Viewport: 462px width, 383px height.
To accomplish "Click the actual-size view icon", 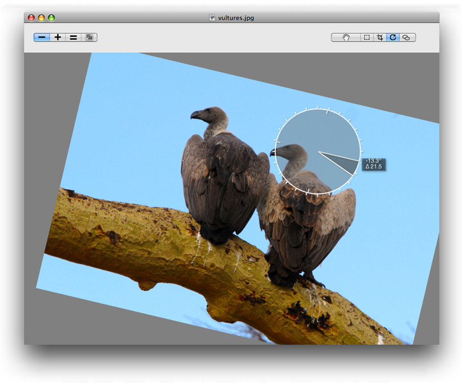I will pos(73,37).
